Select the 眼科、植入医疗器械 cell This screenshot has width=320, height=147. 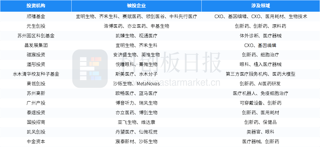pyautogui.click(x=261, y=65)
